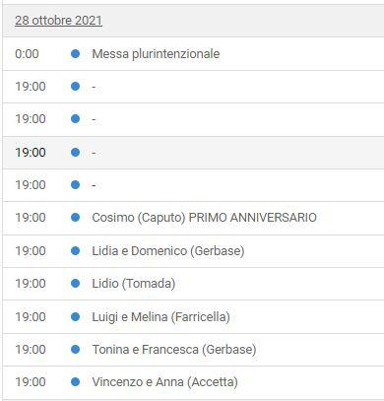The image size is (384, 401).
Task: Select the Lidia e Domenico (Gerbase) entry
Action: (x=168, y=251)
